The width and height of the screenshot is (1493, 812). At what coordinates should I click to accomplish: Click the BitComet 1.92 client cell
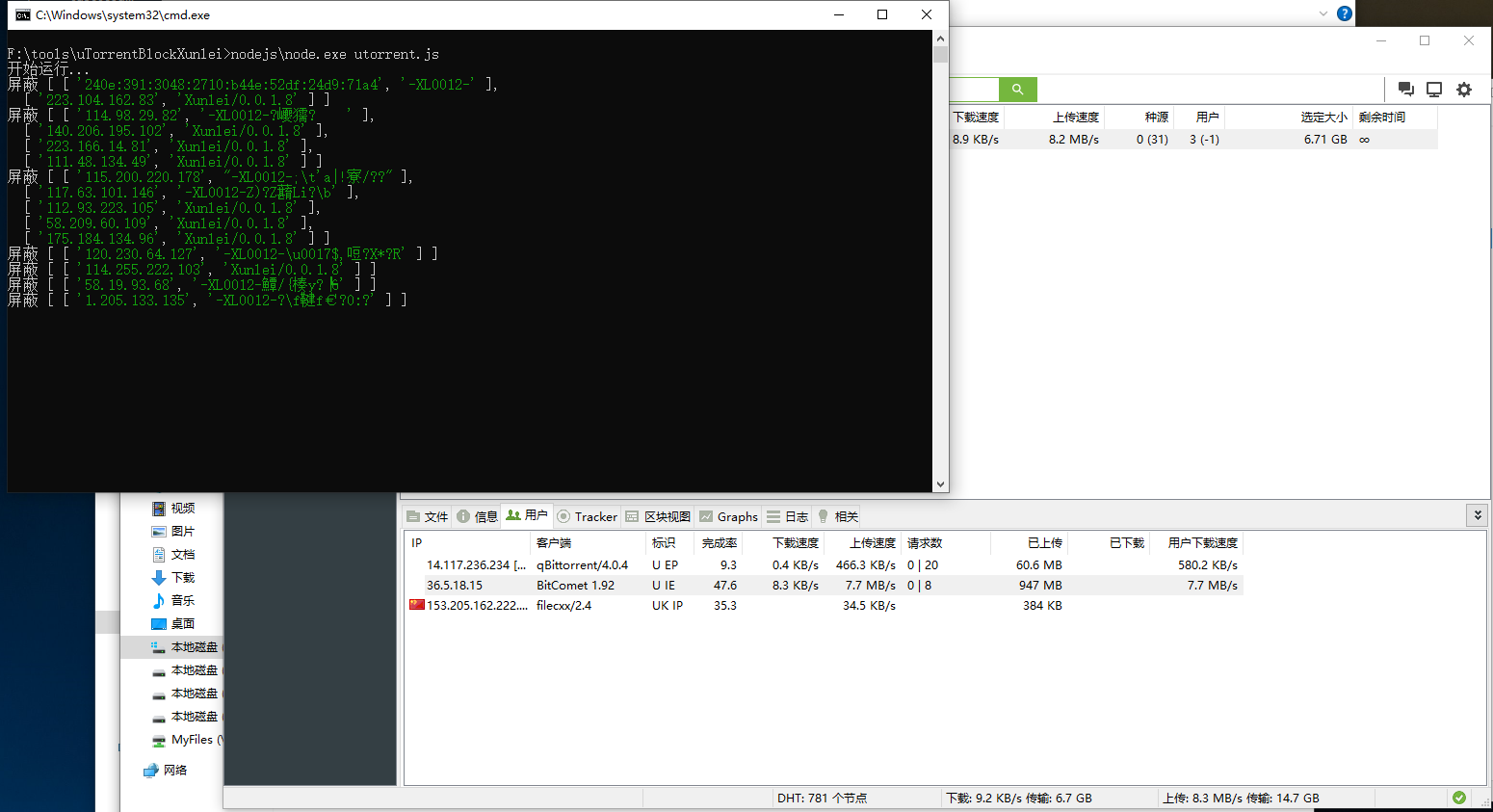coord(575,586)
